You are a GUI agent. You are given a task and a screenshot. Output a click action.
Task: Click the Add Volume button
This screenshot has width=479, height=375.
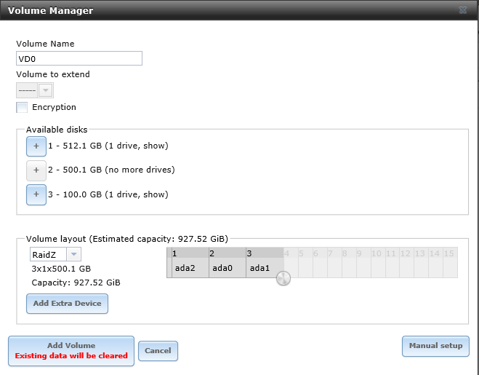(x=71, y=351)
